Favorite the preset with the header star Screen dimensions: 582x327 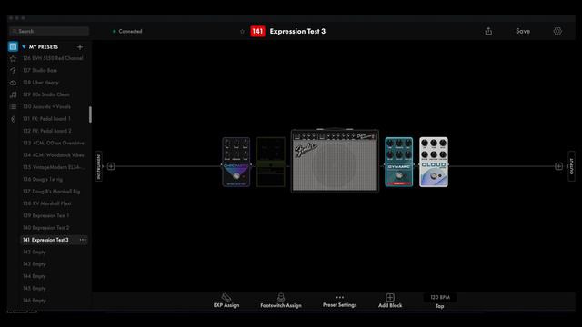243,32
